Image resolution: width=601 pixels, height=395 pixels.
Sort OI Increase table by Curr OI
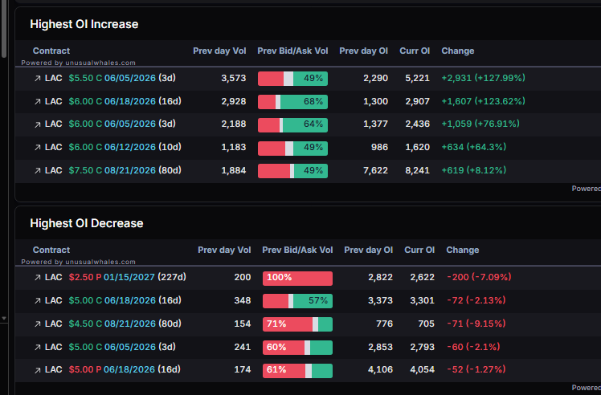[x=415, y=51]
